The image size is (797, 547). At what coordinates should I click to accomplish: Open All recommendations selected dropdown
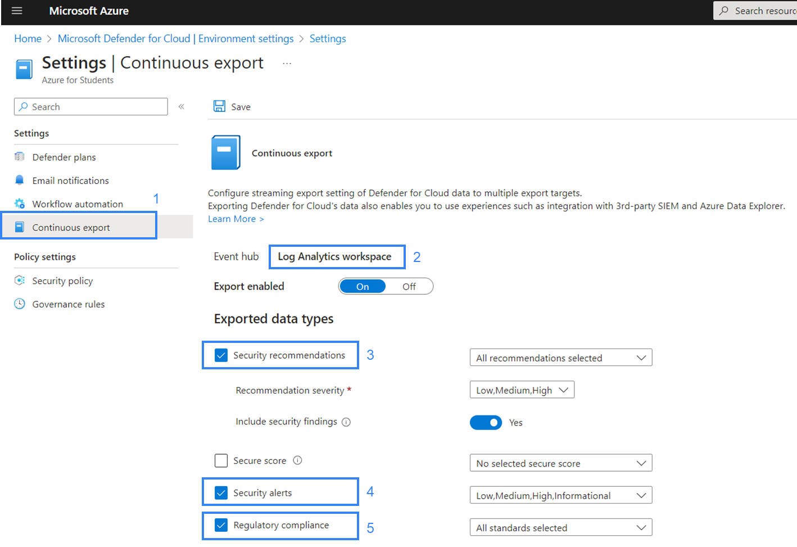(x=561, y=358)
